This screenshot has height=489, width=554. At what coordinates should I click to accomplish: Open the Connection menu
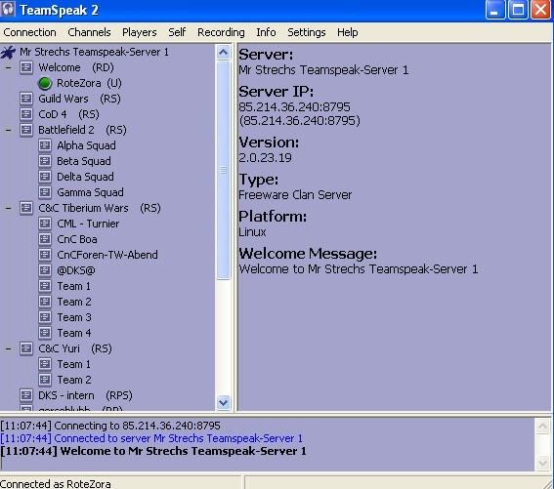29,32
